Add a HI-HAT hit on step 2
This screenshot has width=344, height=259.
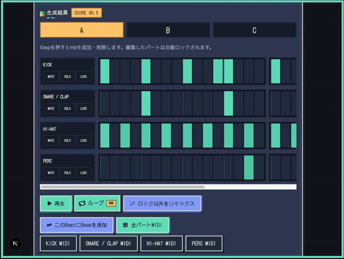(x=115, y=136)
